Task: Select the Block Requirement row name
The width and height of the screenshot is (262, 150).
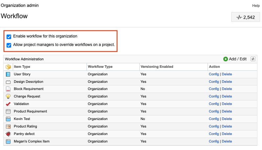Action: point(29,89)
